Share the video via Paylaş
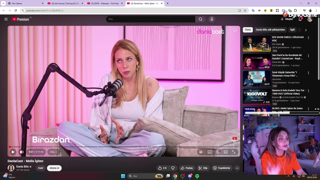Viewport: 320px width, 180px height. click(187, 168)
